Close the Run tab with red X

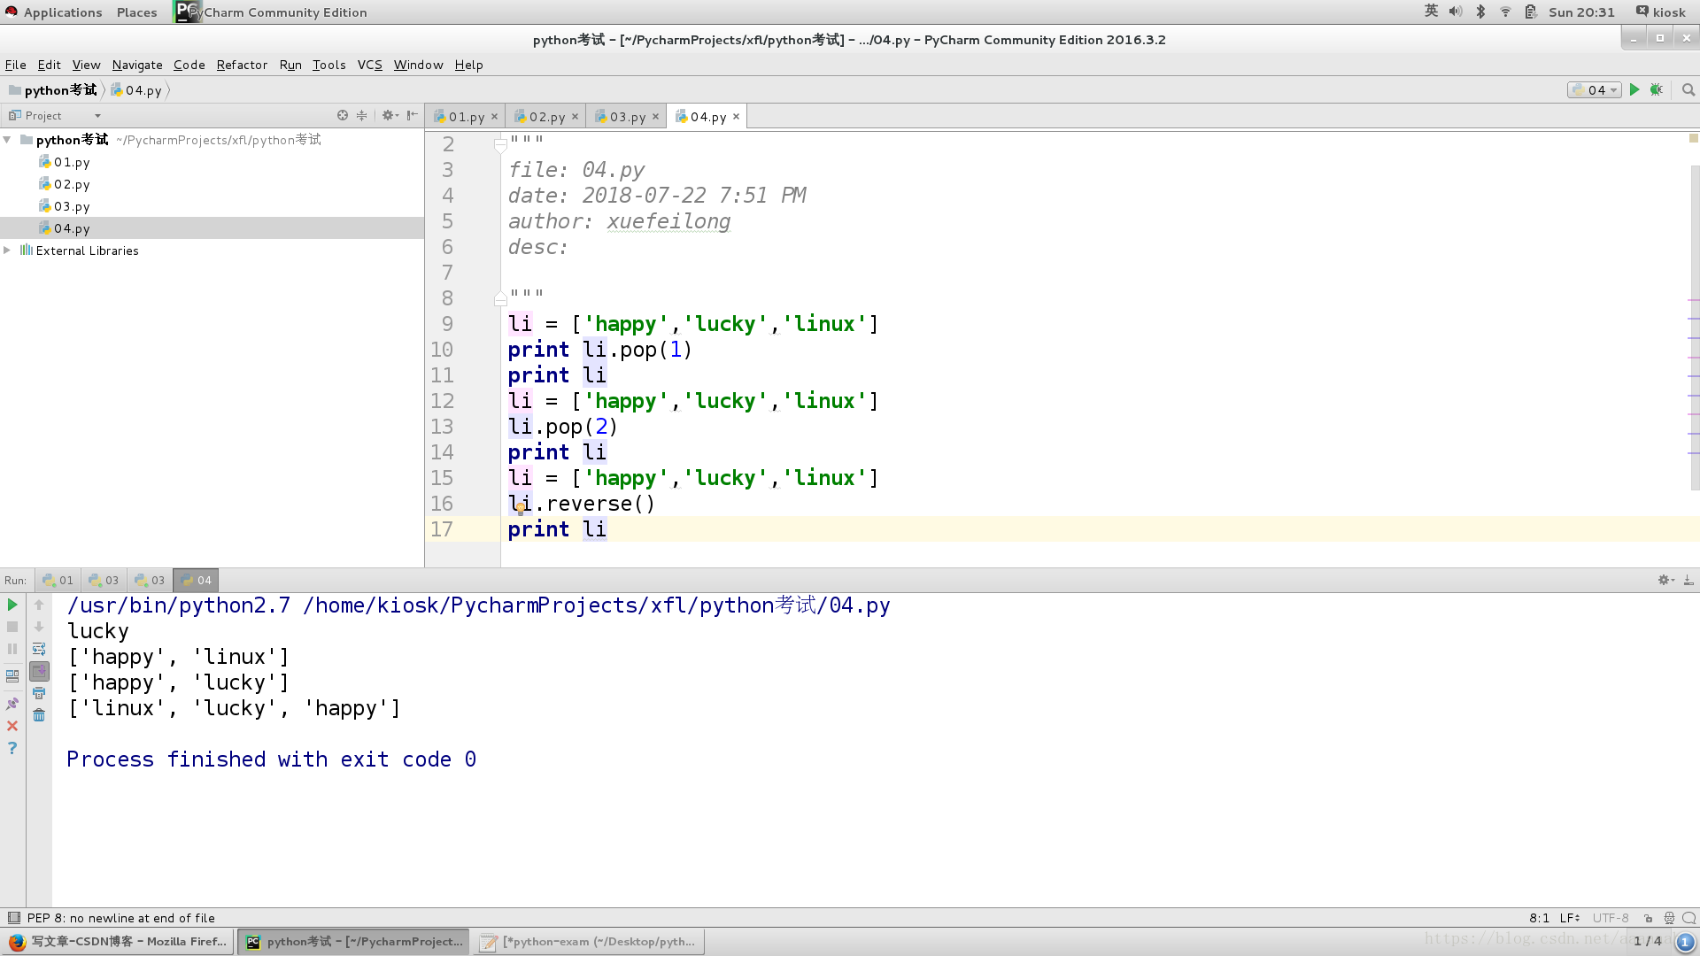12,726
